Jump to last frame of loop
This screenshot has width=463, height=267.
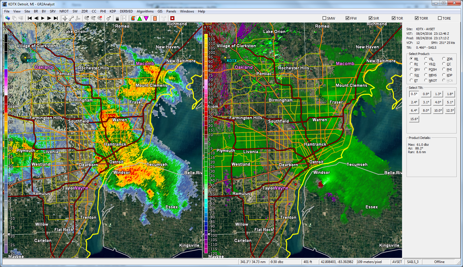pos(56,18)
